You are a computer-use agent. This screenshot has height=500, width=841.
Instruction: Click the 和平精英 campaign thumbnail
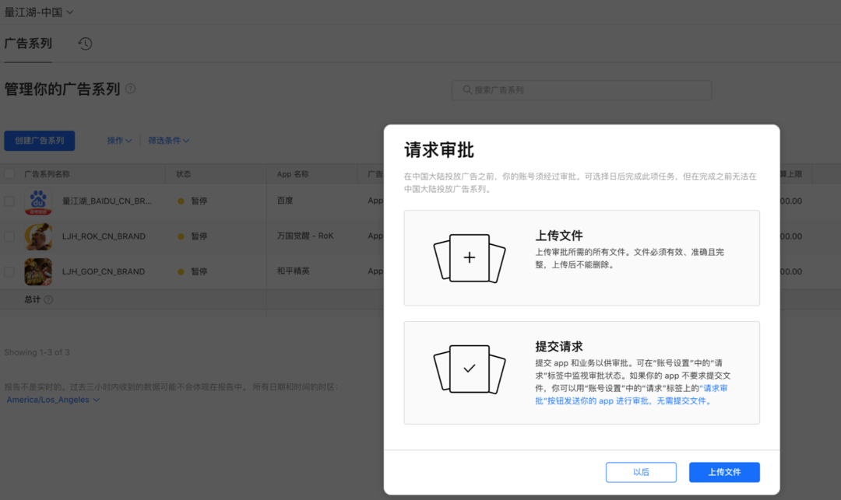tap(38, 271)
